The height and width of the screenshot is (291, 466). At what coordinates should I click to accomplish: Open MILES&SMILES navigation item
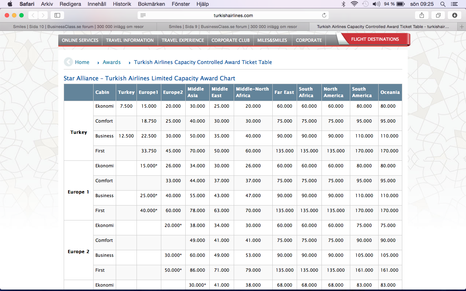pyautogui.click(x=272, y=40)
